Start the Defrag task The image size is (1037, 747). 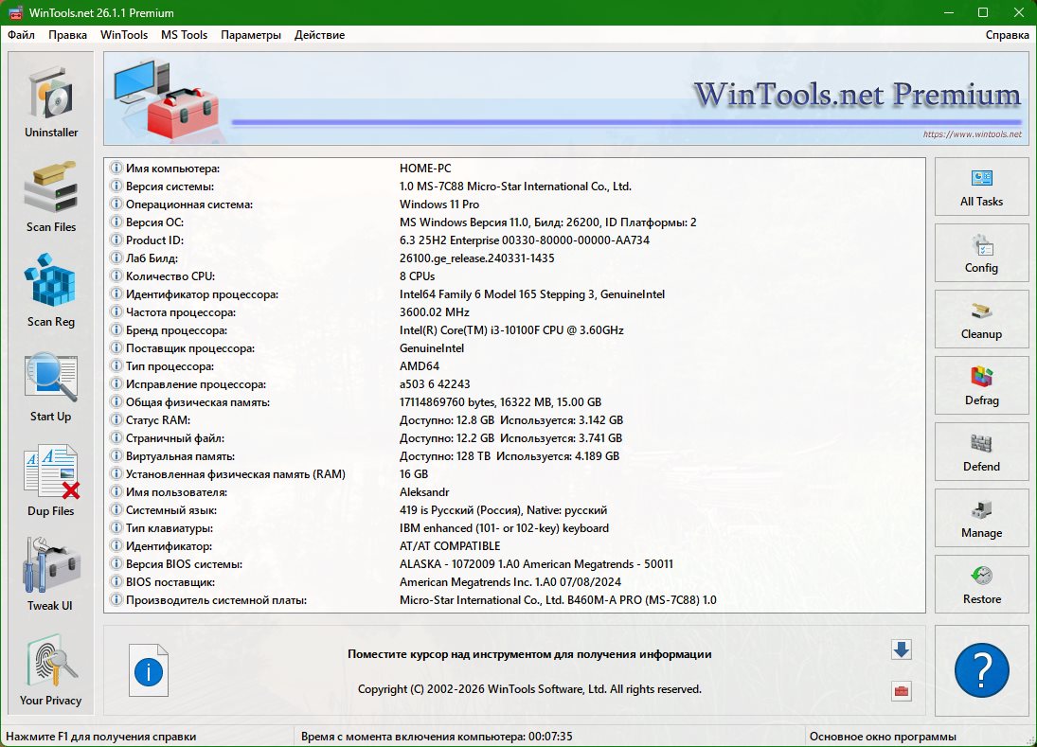981,385
